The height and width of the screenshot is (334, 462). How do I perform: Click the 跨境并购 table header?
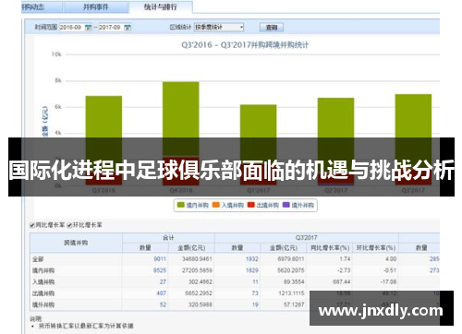pos(76,243)
